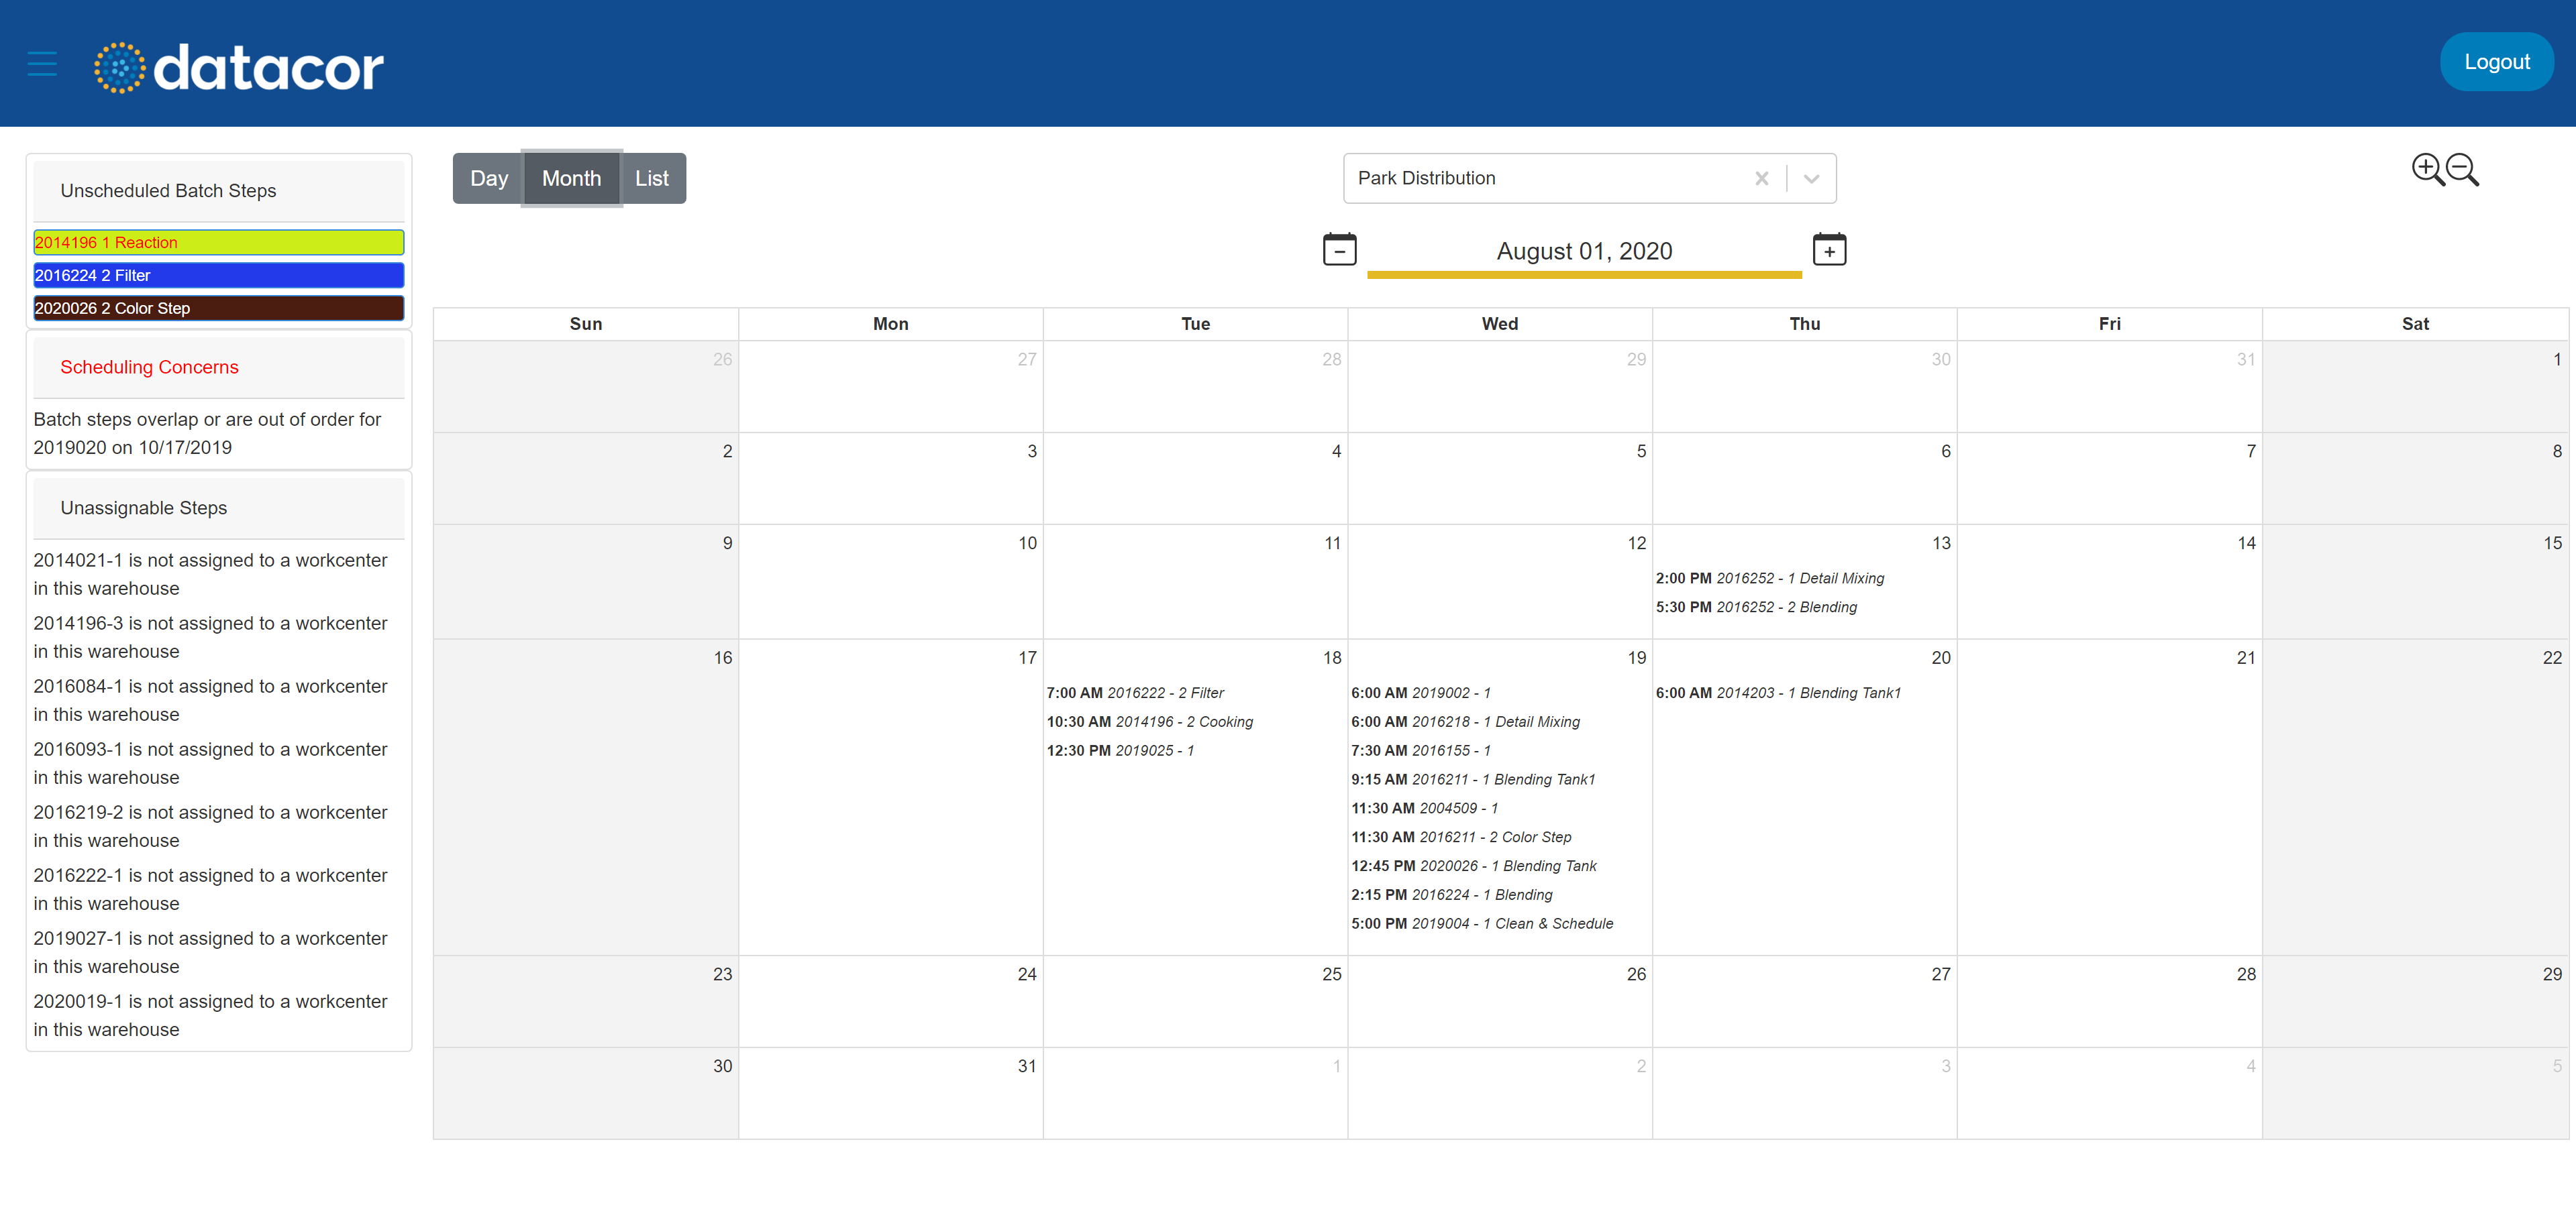The height and width of the screenshot is (1207, 2576).
Task: Open 11:30 AM 2004509 - 1 event
Action: pyautogui.click(x=1424, y=809)
